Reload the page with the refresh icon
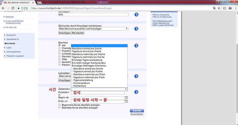The image size is (238, 125). click(x=13, y=8)
